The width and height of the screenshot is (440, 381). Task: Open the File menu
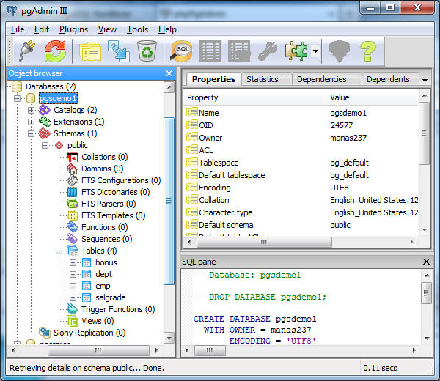(x=18, y=29)
